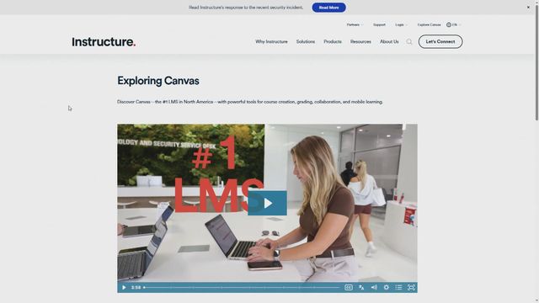Open the Products menu

pyautogui.click(x=333, y=41)
